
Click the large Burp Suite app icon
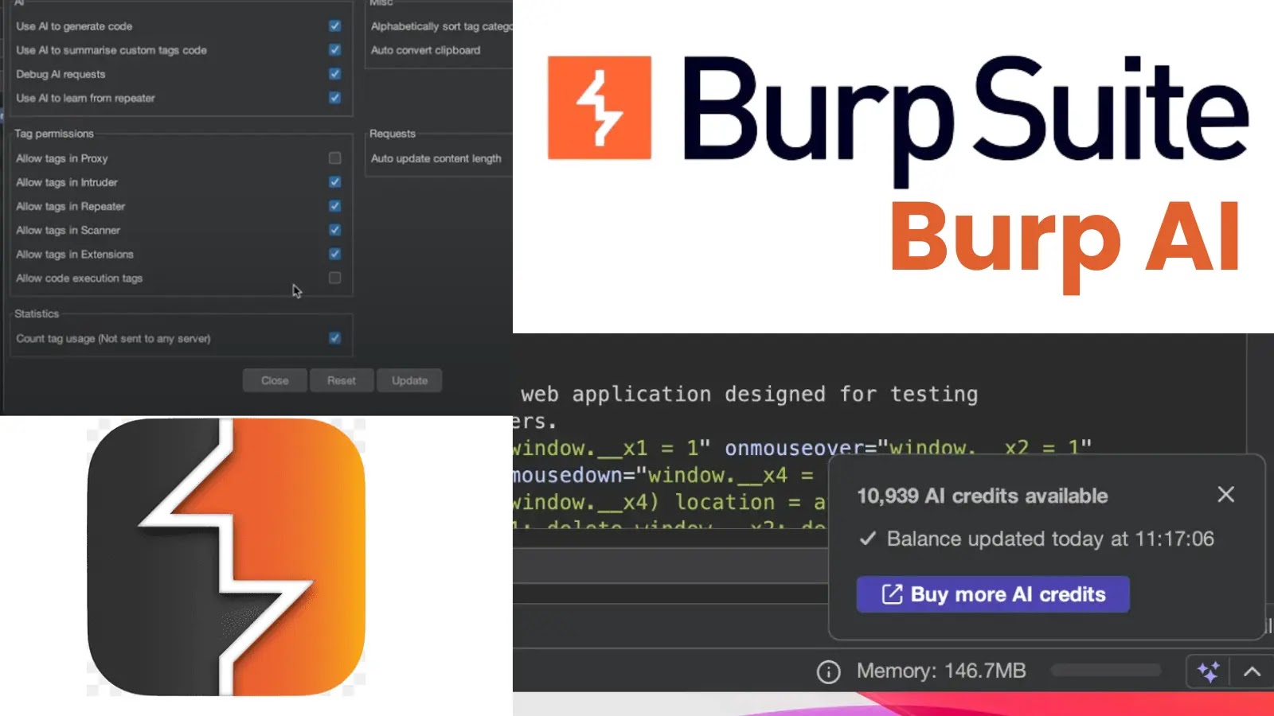click(x=226, y=557)
